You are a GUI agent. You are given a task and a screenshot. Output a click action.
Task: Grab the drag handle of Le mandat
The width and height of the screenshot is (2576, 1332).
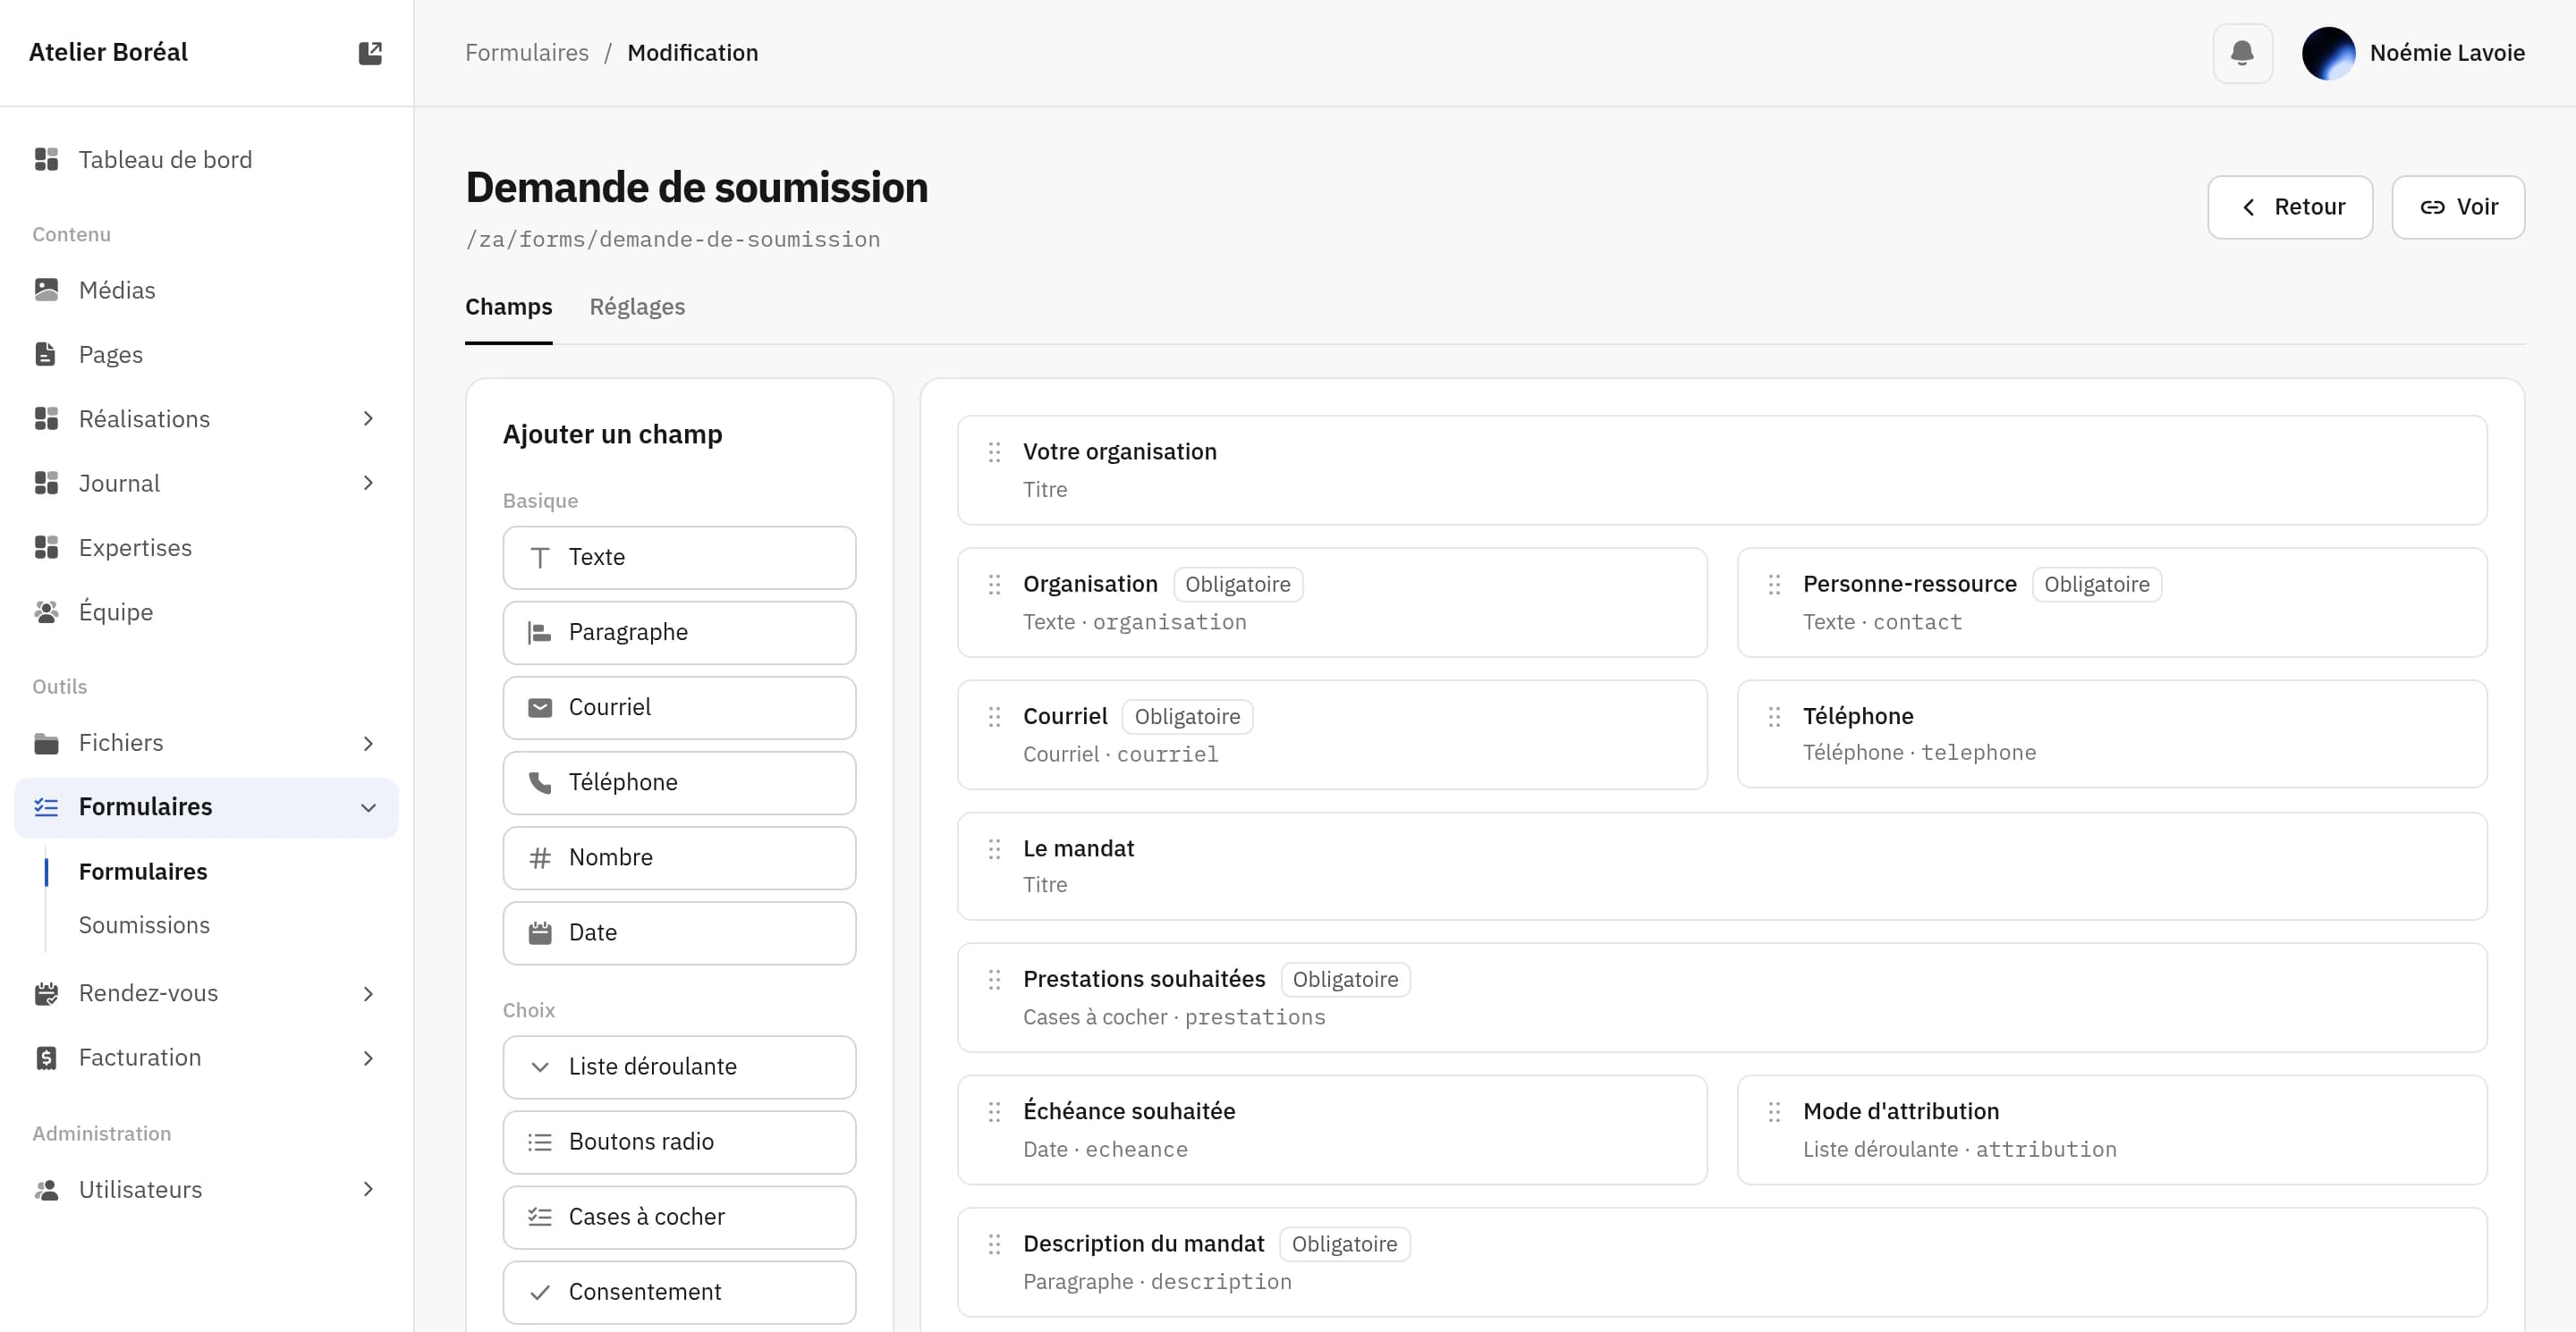994,849
